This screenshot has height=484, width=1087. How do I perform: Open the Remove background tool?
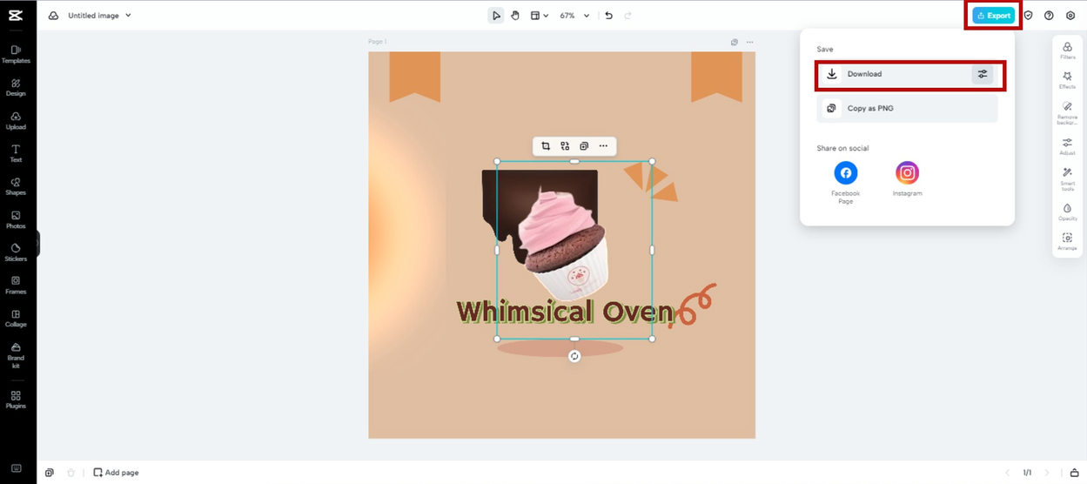(x=1067, y=113)
